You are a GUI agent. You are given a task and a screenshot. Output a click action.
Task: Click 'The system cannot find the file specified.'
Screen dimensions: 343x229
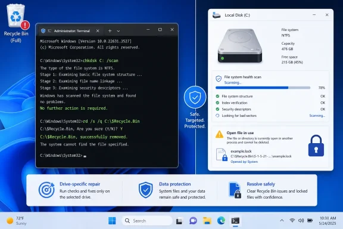[84, 144]
